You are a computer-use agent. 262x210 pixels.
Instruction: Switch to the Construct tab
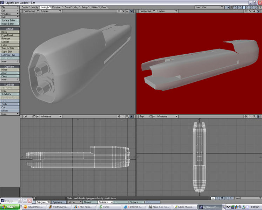tap(56, 7)
